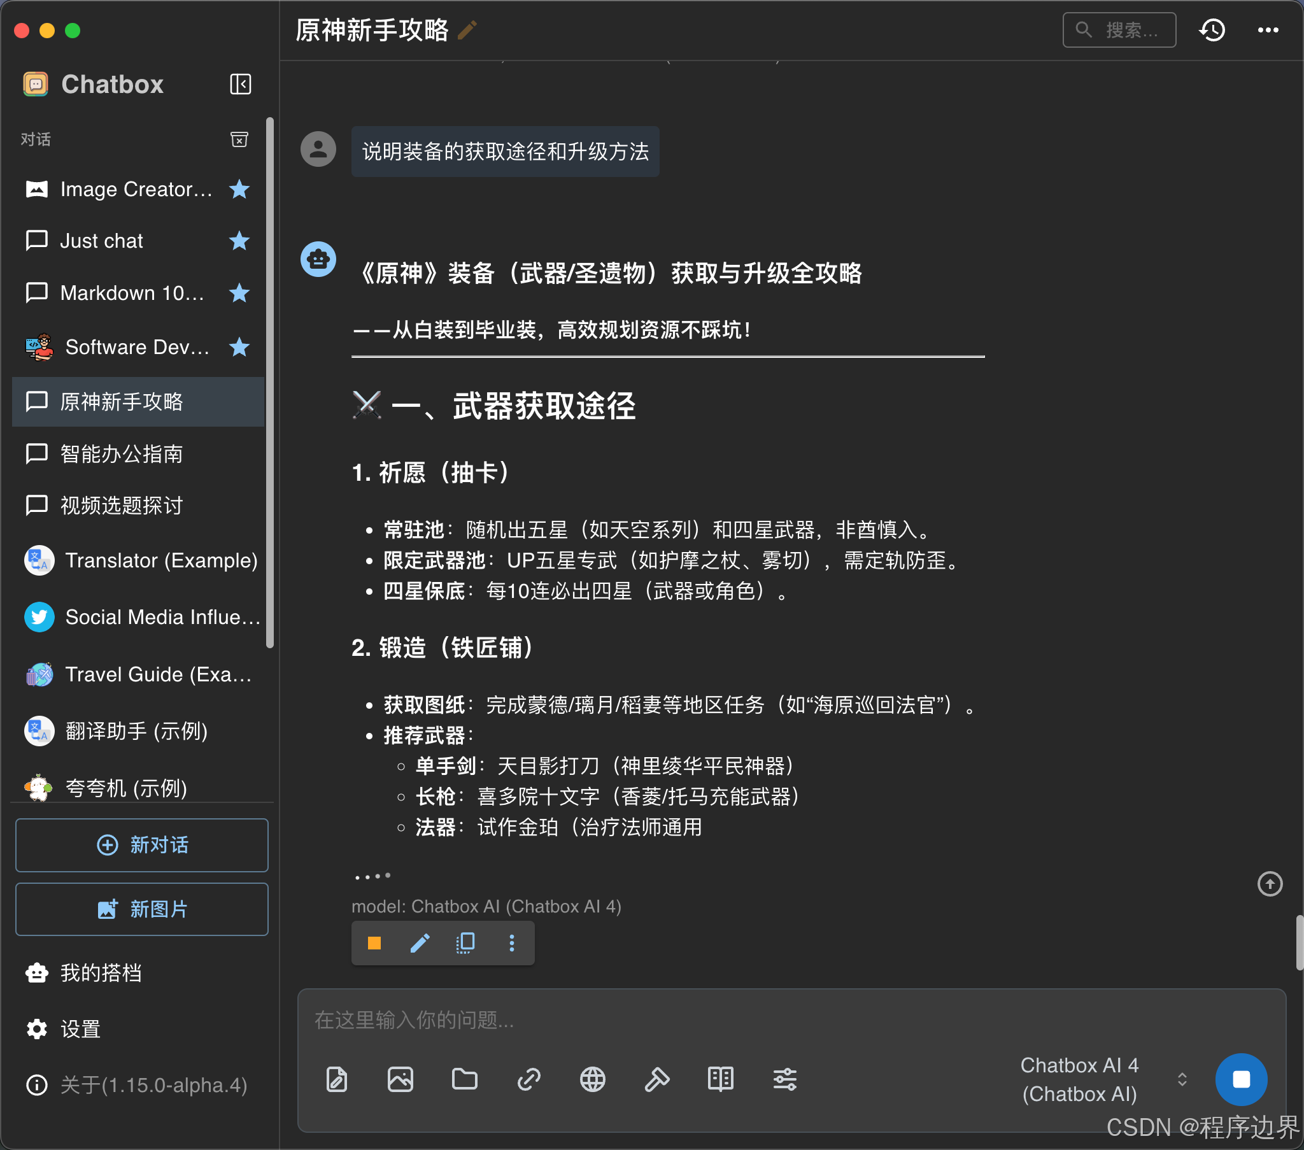Open the 关于(1.15.0-alpha.4) about entry
The width and height of the screenshot is (1304, 1150).
coord(135,1085)
